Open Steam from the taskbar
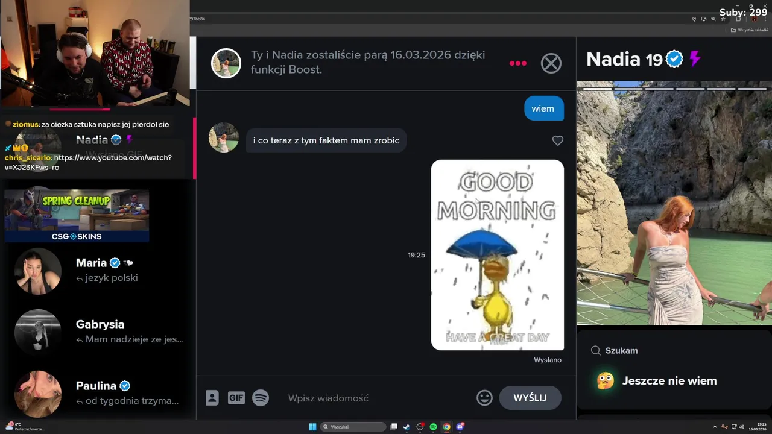 coord(407,427)
